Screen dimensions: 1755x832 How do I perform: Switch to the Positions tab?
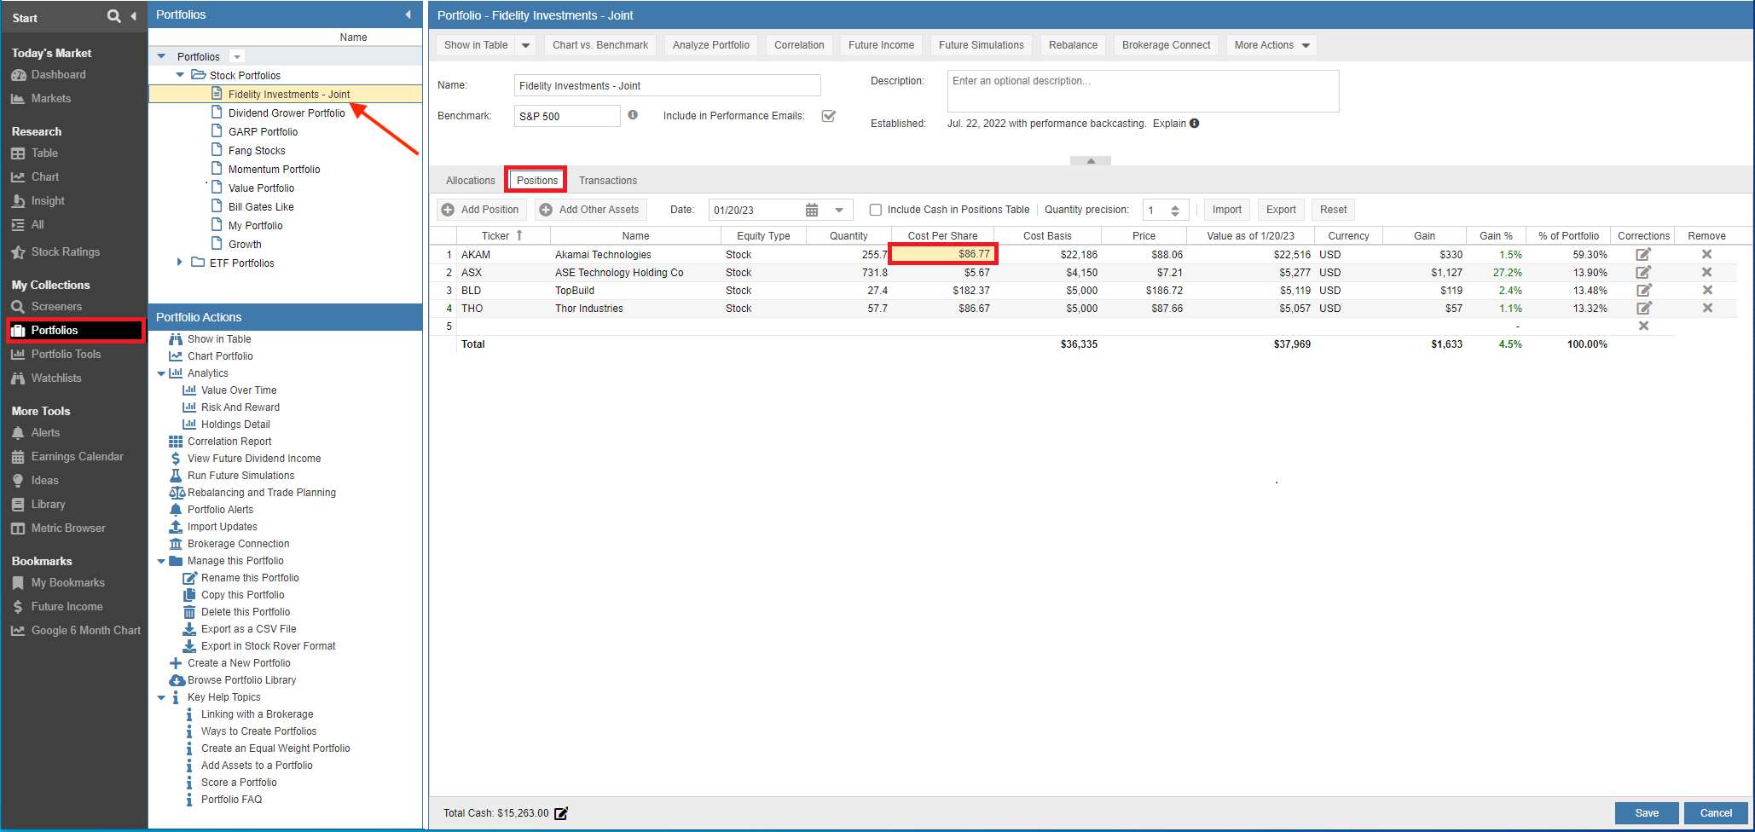(537, 181)
